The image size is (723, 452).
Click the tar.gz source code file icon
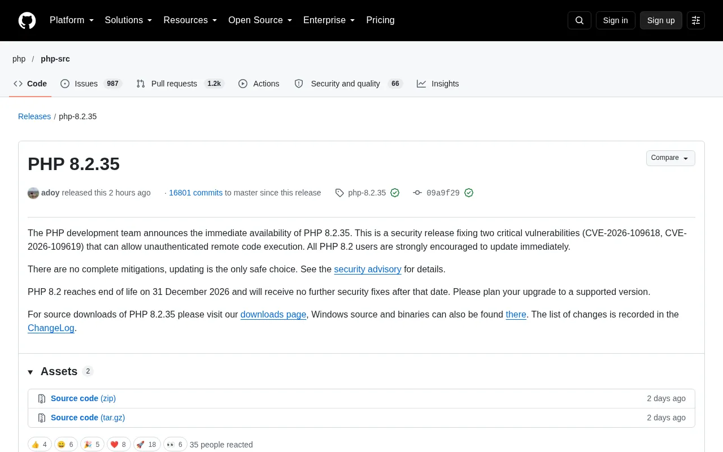tap(42, 418)
